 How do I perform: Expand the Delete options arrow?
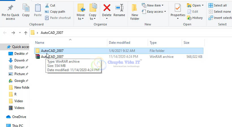click(107, 19)
